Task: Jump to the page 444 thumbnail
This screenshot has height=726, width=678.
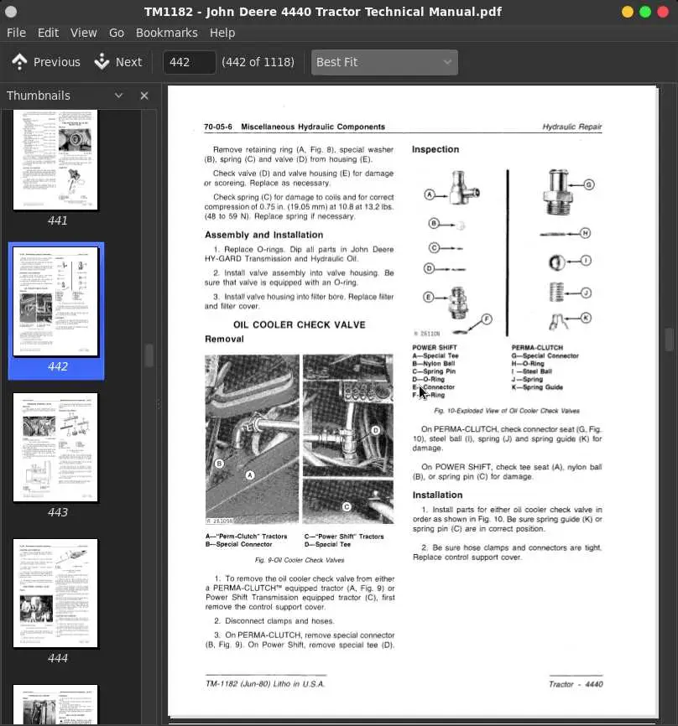Action: pos(55,593)
